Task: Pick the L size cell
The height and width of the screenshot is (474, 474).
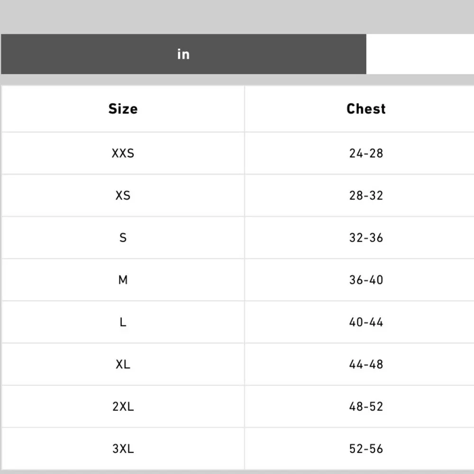Action: tap(123, 322)
